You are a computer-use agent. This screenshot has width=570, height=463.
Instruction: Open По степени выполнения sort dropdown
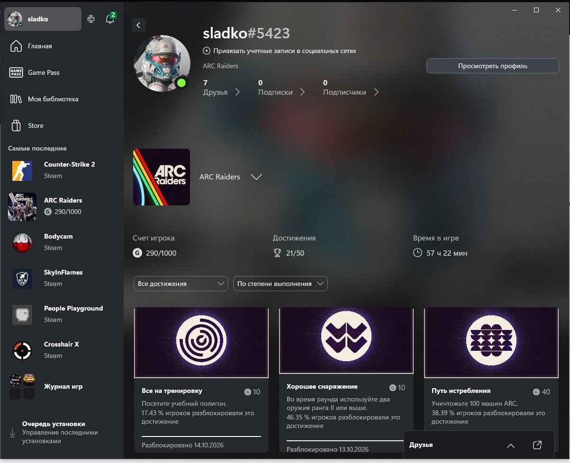click(280, 284)
